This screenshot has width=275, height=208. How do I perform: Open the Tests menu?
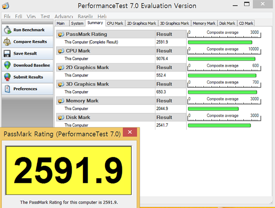pyautogui.click(x=45, y=16)
